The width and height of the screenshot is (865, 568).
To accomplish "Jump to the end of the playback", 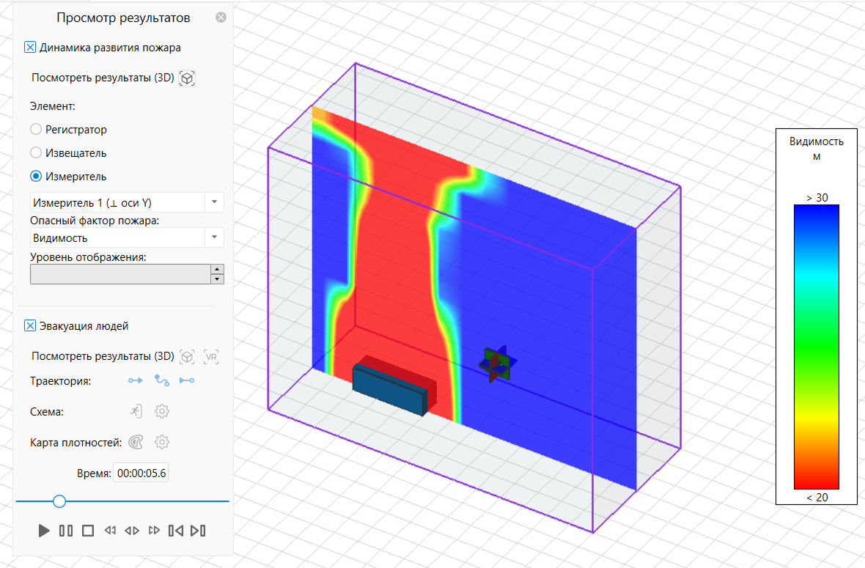I will (198, 531).
